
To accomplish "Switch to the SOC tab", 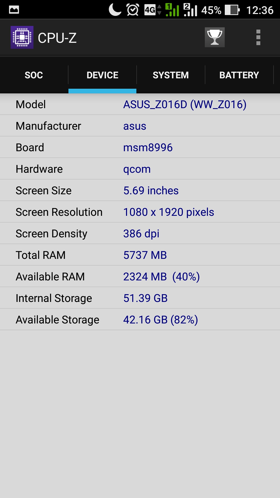I will point(34,75).
